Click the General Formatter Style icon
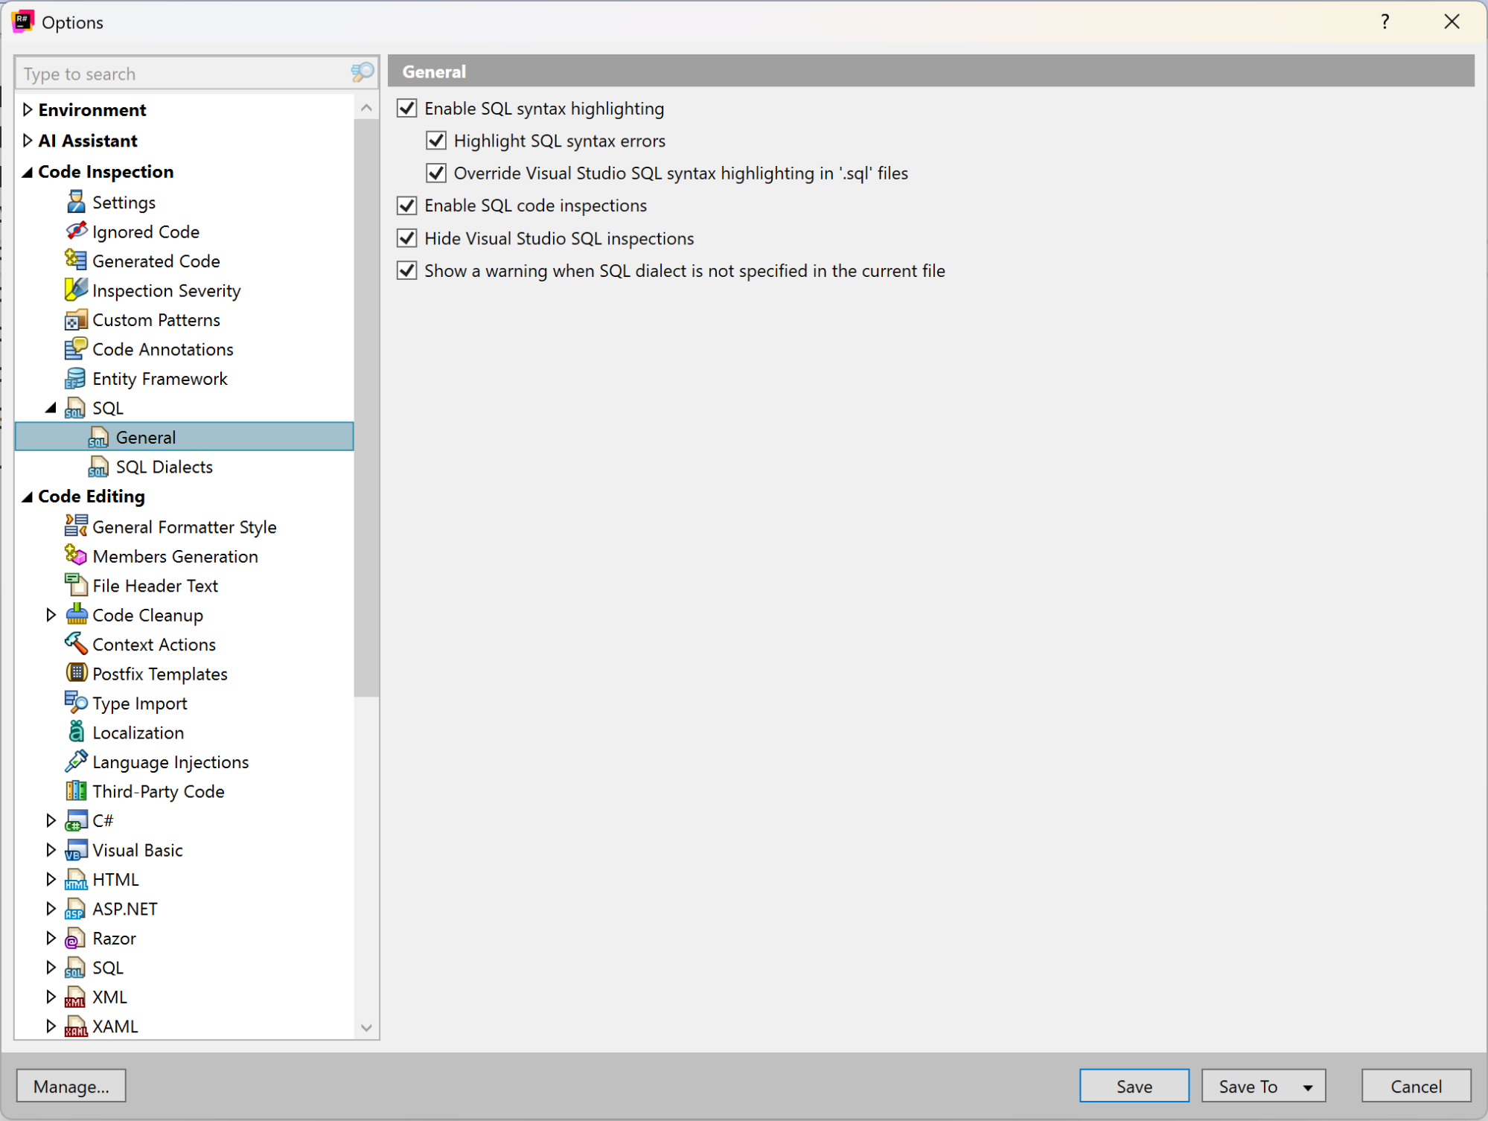Screen dimensions: 1488x1121 tap(76, 526)
